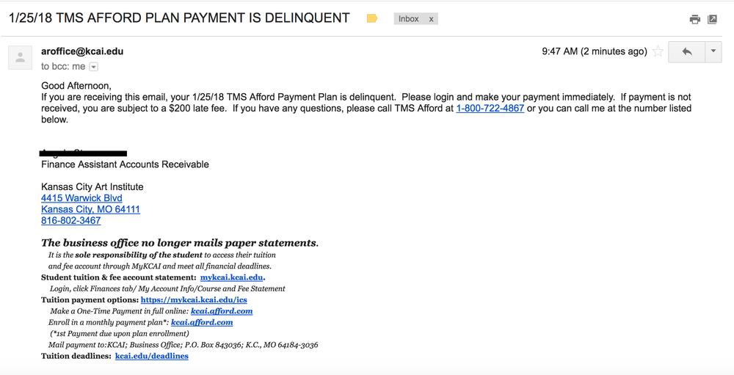Open email in new window icon

coord(713,19)
